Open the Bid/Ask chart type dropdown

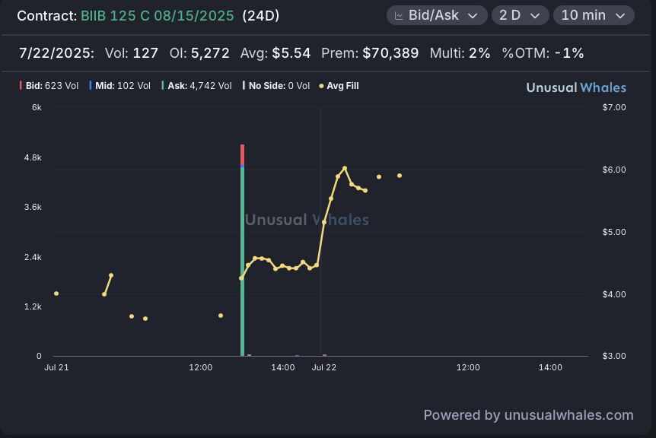click(x=437, y=15)
